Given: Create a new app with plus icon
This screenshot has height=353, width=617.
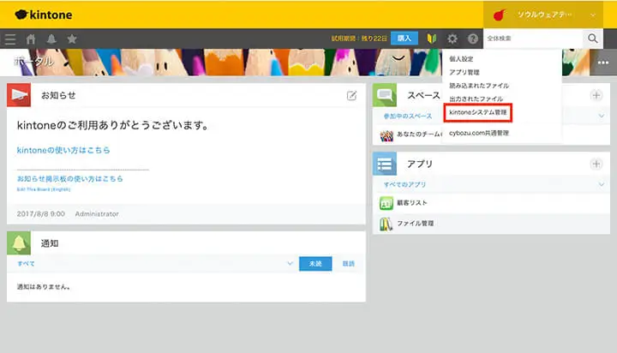Looking at the screenshot, I should (x=596, y=164).
